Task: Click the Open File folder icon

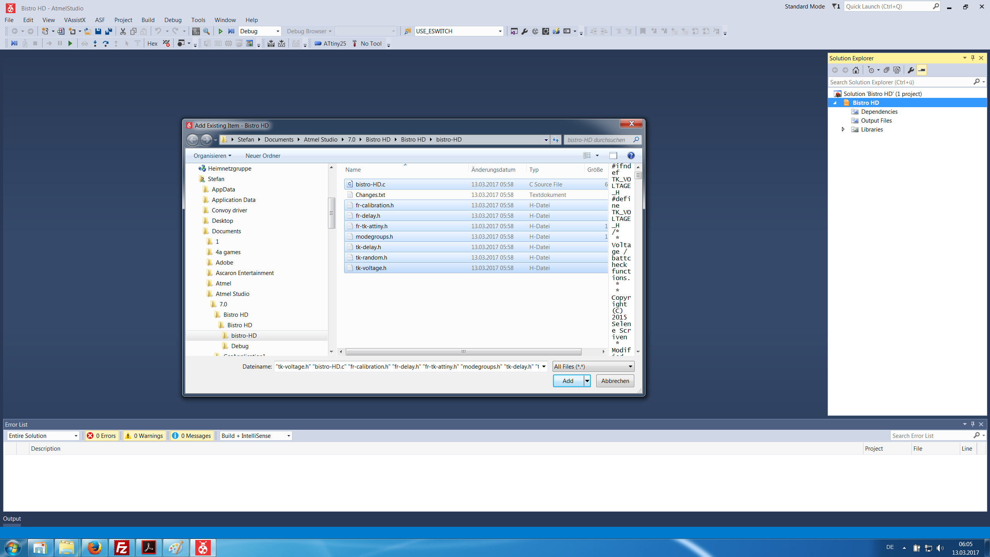Action: [88, 31]
